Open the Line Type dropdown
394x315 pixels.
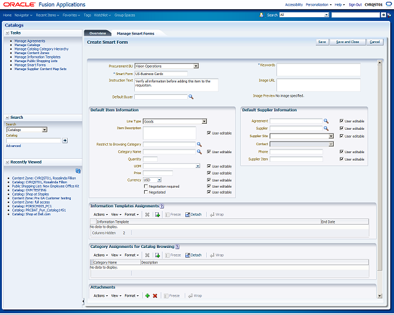click(x=204, y=121)
